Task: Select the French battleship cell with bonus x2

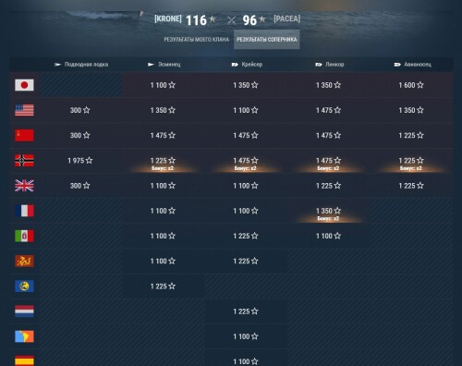Action: [329, 211]
